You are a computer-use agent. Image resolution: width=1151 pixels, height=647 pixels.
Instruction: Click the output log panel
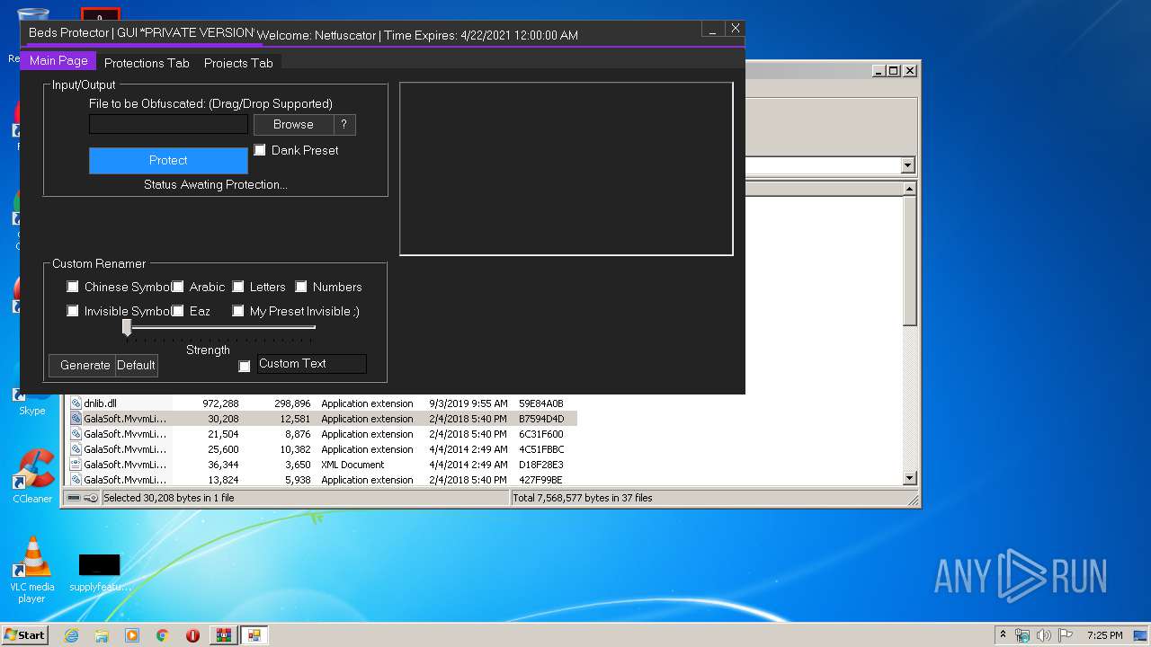(x=567, y=169)
